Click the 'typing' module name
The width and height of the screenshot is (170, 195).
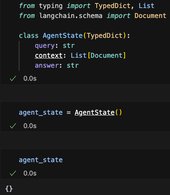click(x=51, y=6)
